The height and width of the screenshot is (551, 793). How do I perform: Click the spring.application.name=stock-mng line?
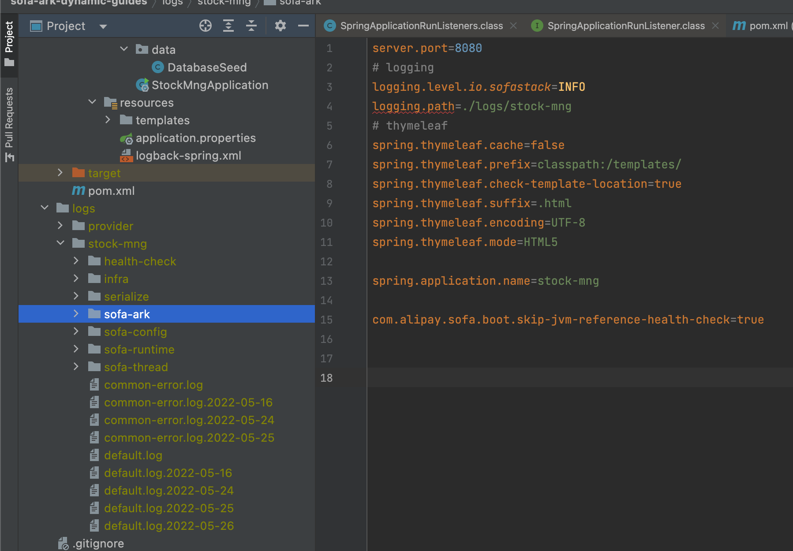(485, 281)
